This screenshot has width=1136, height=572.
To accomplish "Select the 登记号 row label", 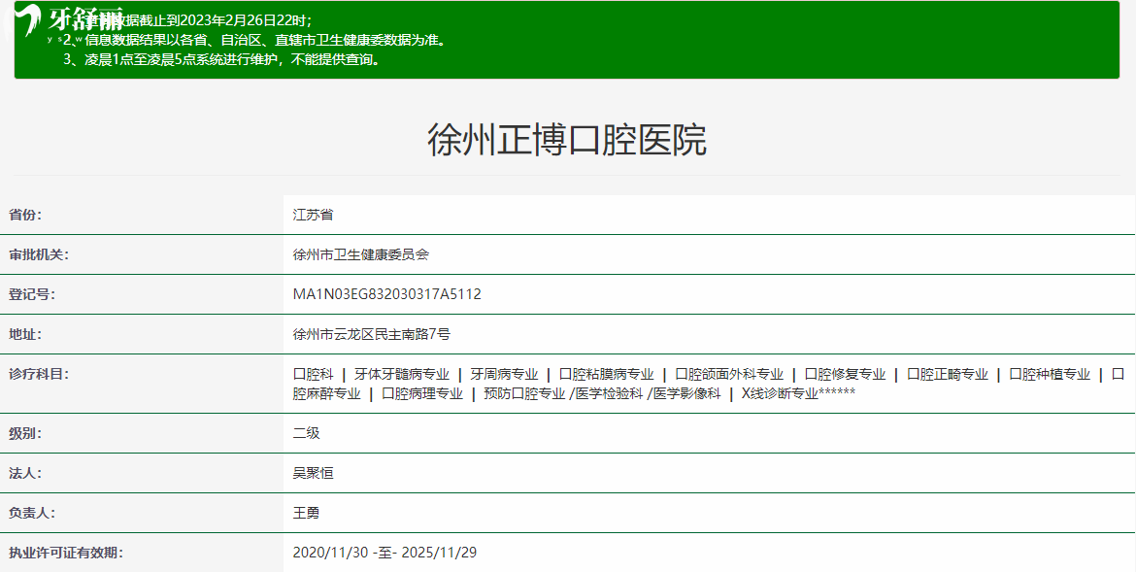I will click(x=32, y=294).
